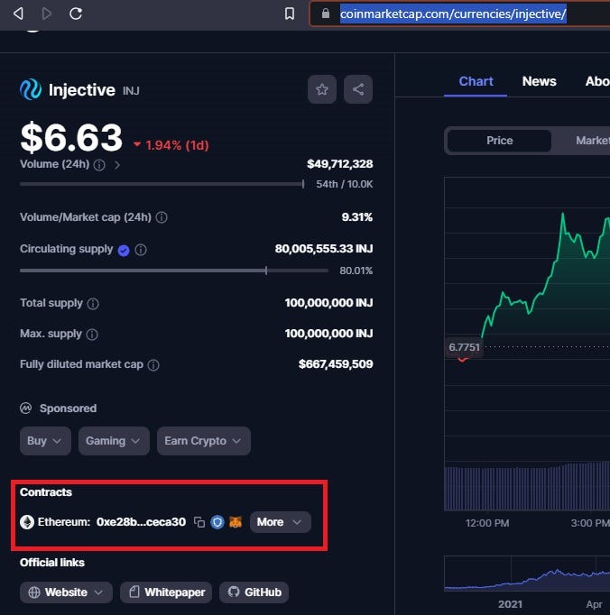Click the Injective logo icon
The height and width of the screenshot is (615, 610).
[31, 89]
